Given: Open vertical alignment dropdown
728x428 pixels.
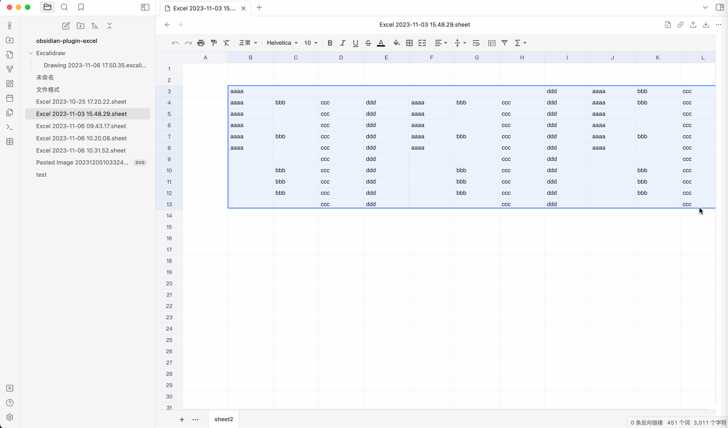Looking at the screenshot, I should tap(460, 43).
